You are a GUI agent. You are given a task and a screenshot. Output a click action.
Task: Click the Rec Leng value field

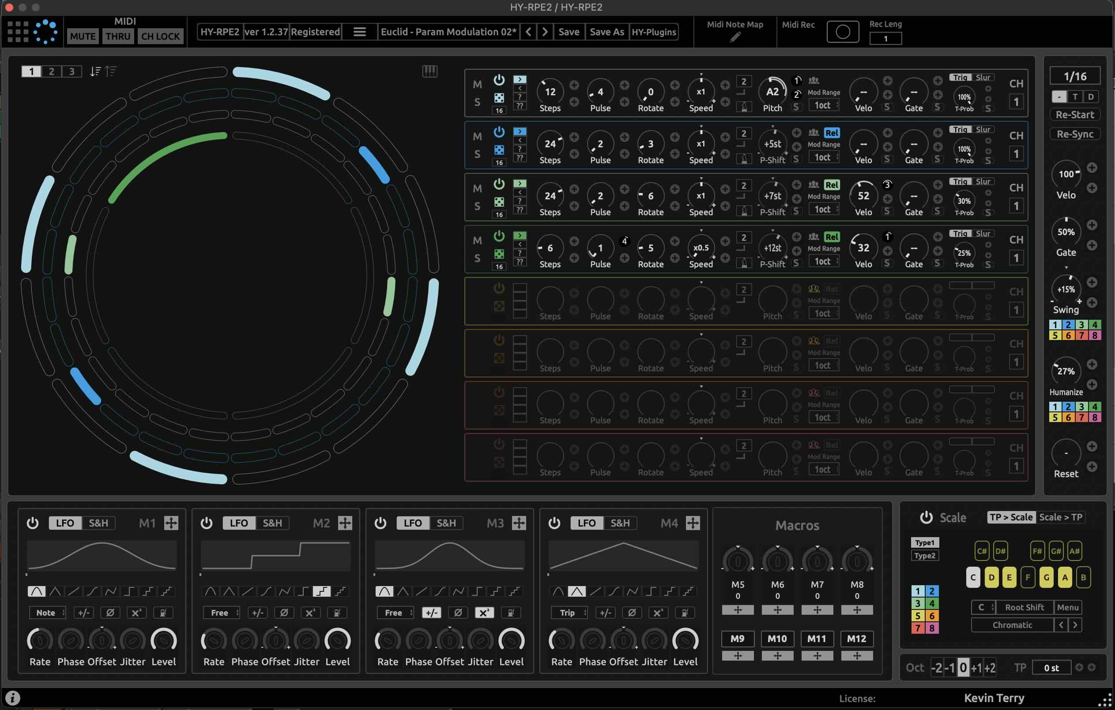pos(885,39)
